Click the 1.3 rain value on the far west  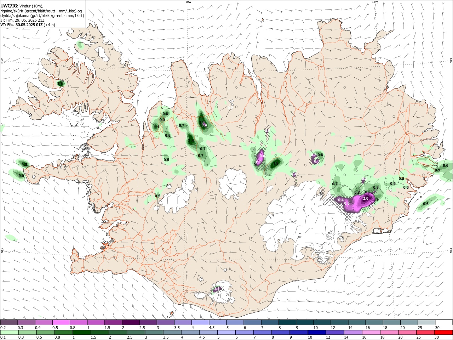(24, 165)
